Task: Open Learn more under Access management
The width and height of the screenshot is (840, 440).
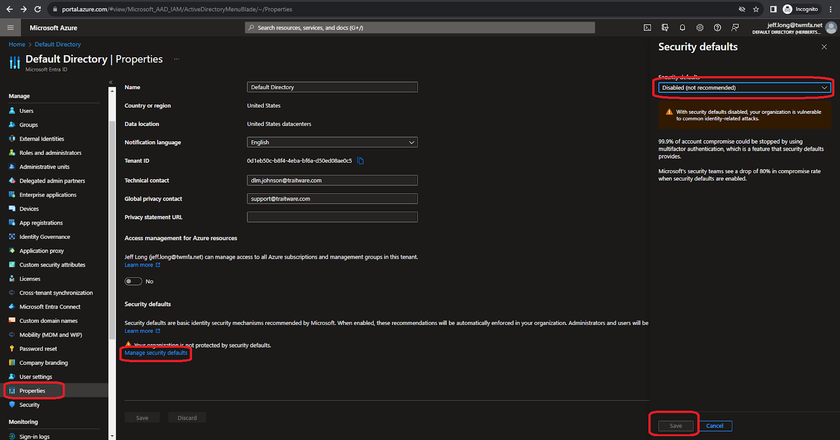Action: (x=142, y=265)
